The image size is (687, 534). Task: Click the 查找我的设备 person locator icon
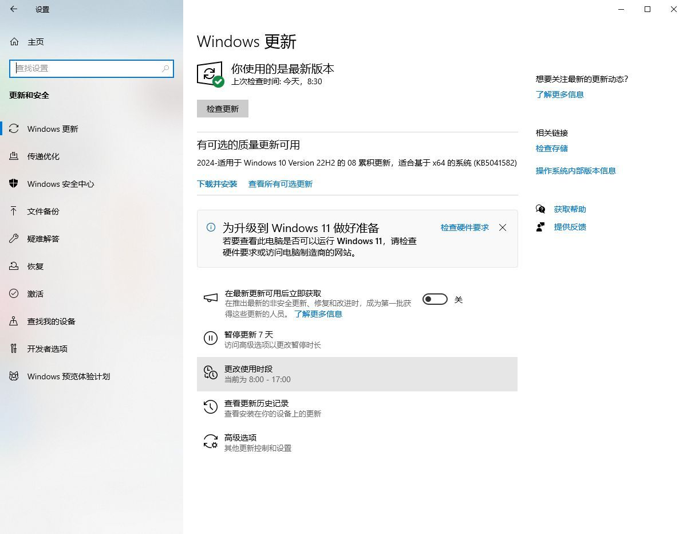pyautogui.click(x=14, y=321)
